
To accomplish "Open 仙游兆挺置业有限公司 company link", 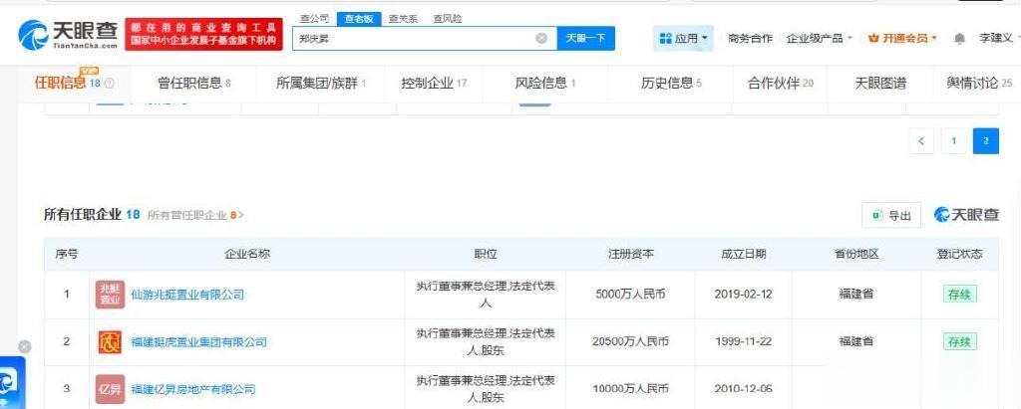I will 187,295.
